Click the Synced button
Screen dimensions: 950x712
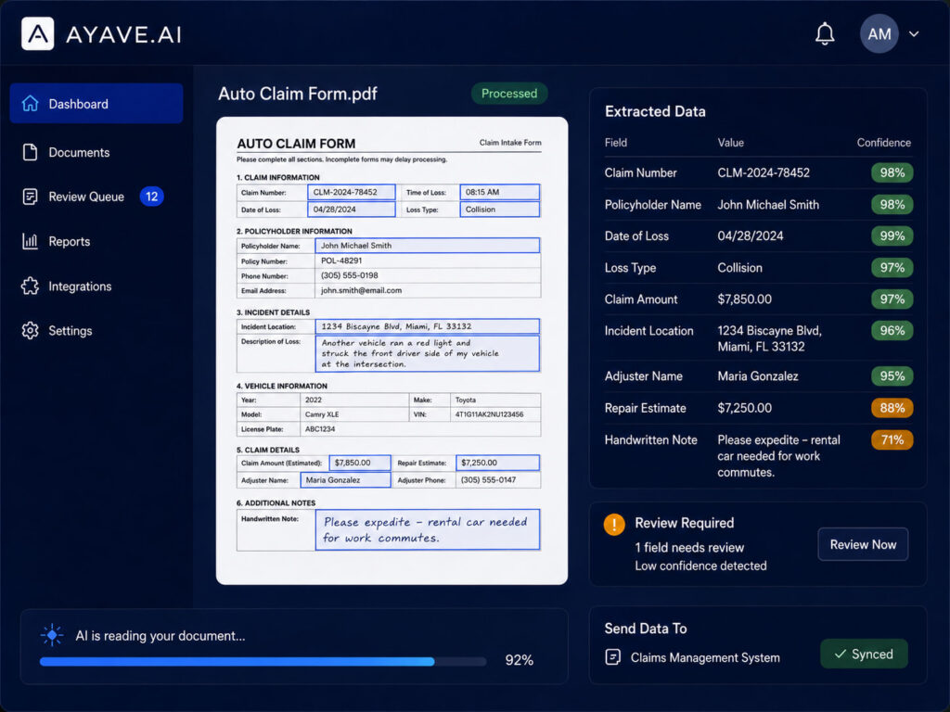(x=864, y=654)
